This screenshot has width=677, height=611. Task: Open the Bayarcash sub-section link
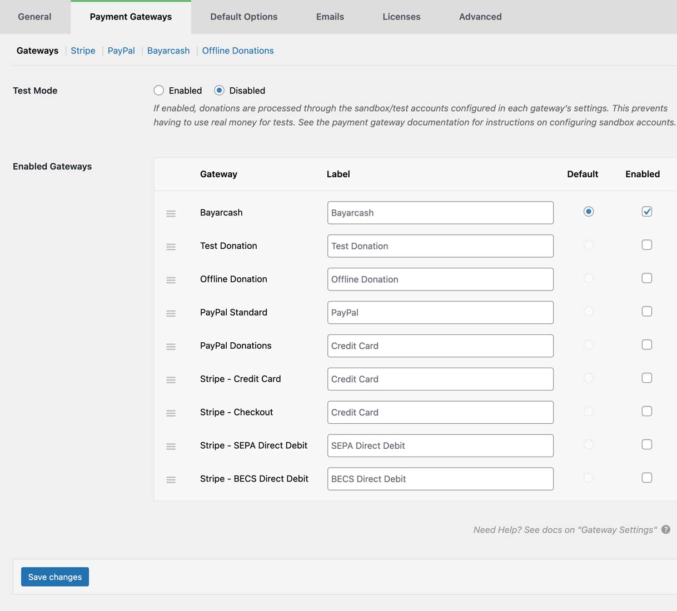tap(168, 51)
